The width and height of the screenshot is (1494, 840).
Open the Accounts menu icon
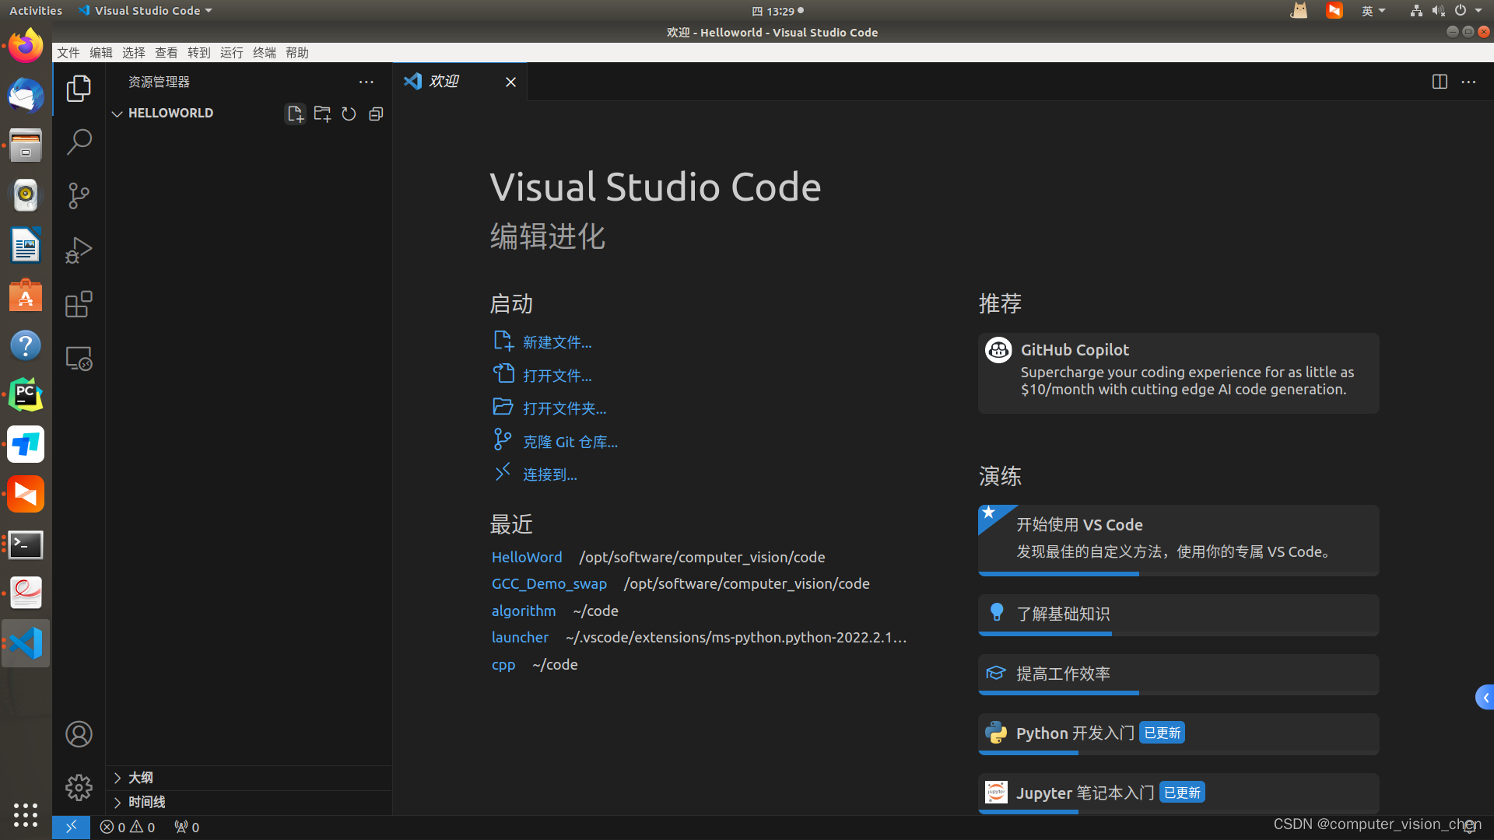pos(79,734)
